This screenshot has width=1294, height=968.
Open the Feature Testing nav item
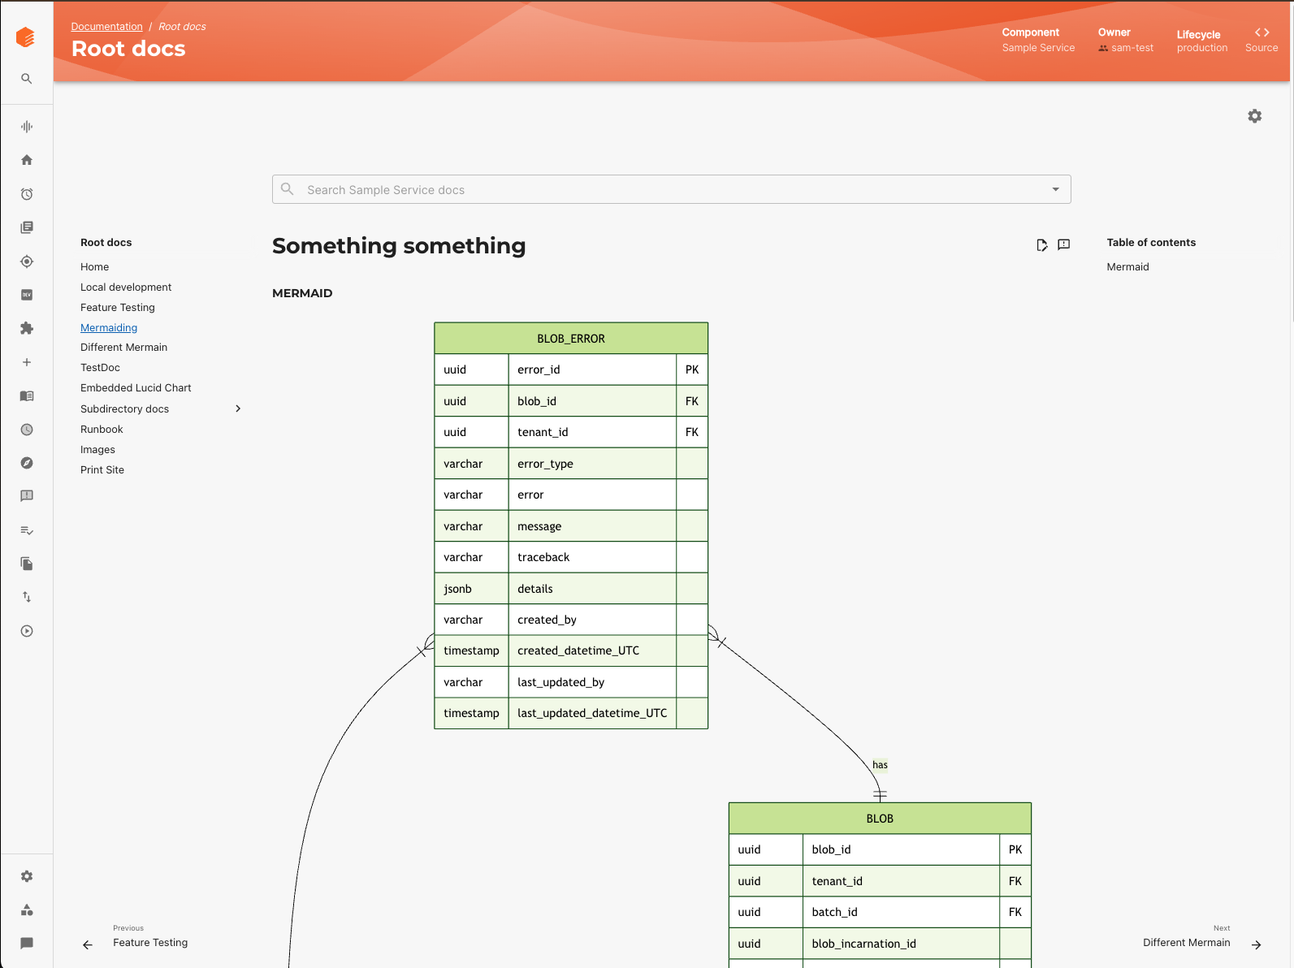[x=118, y=308]
